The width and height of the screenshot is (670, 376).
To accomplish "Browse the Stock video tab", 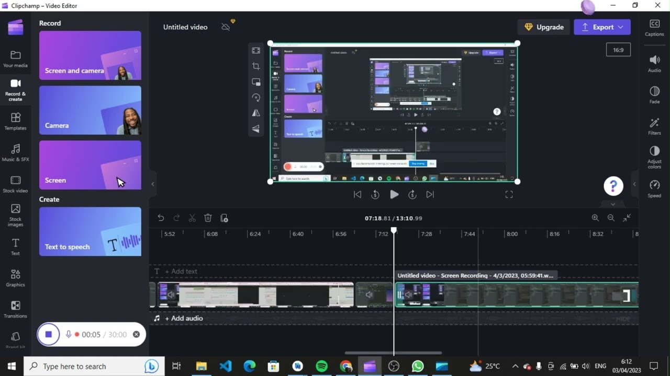I will click(x=15, y=184).
